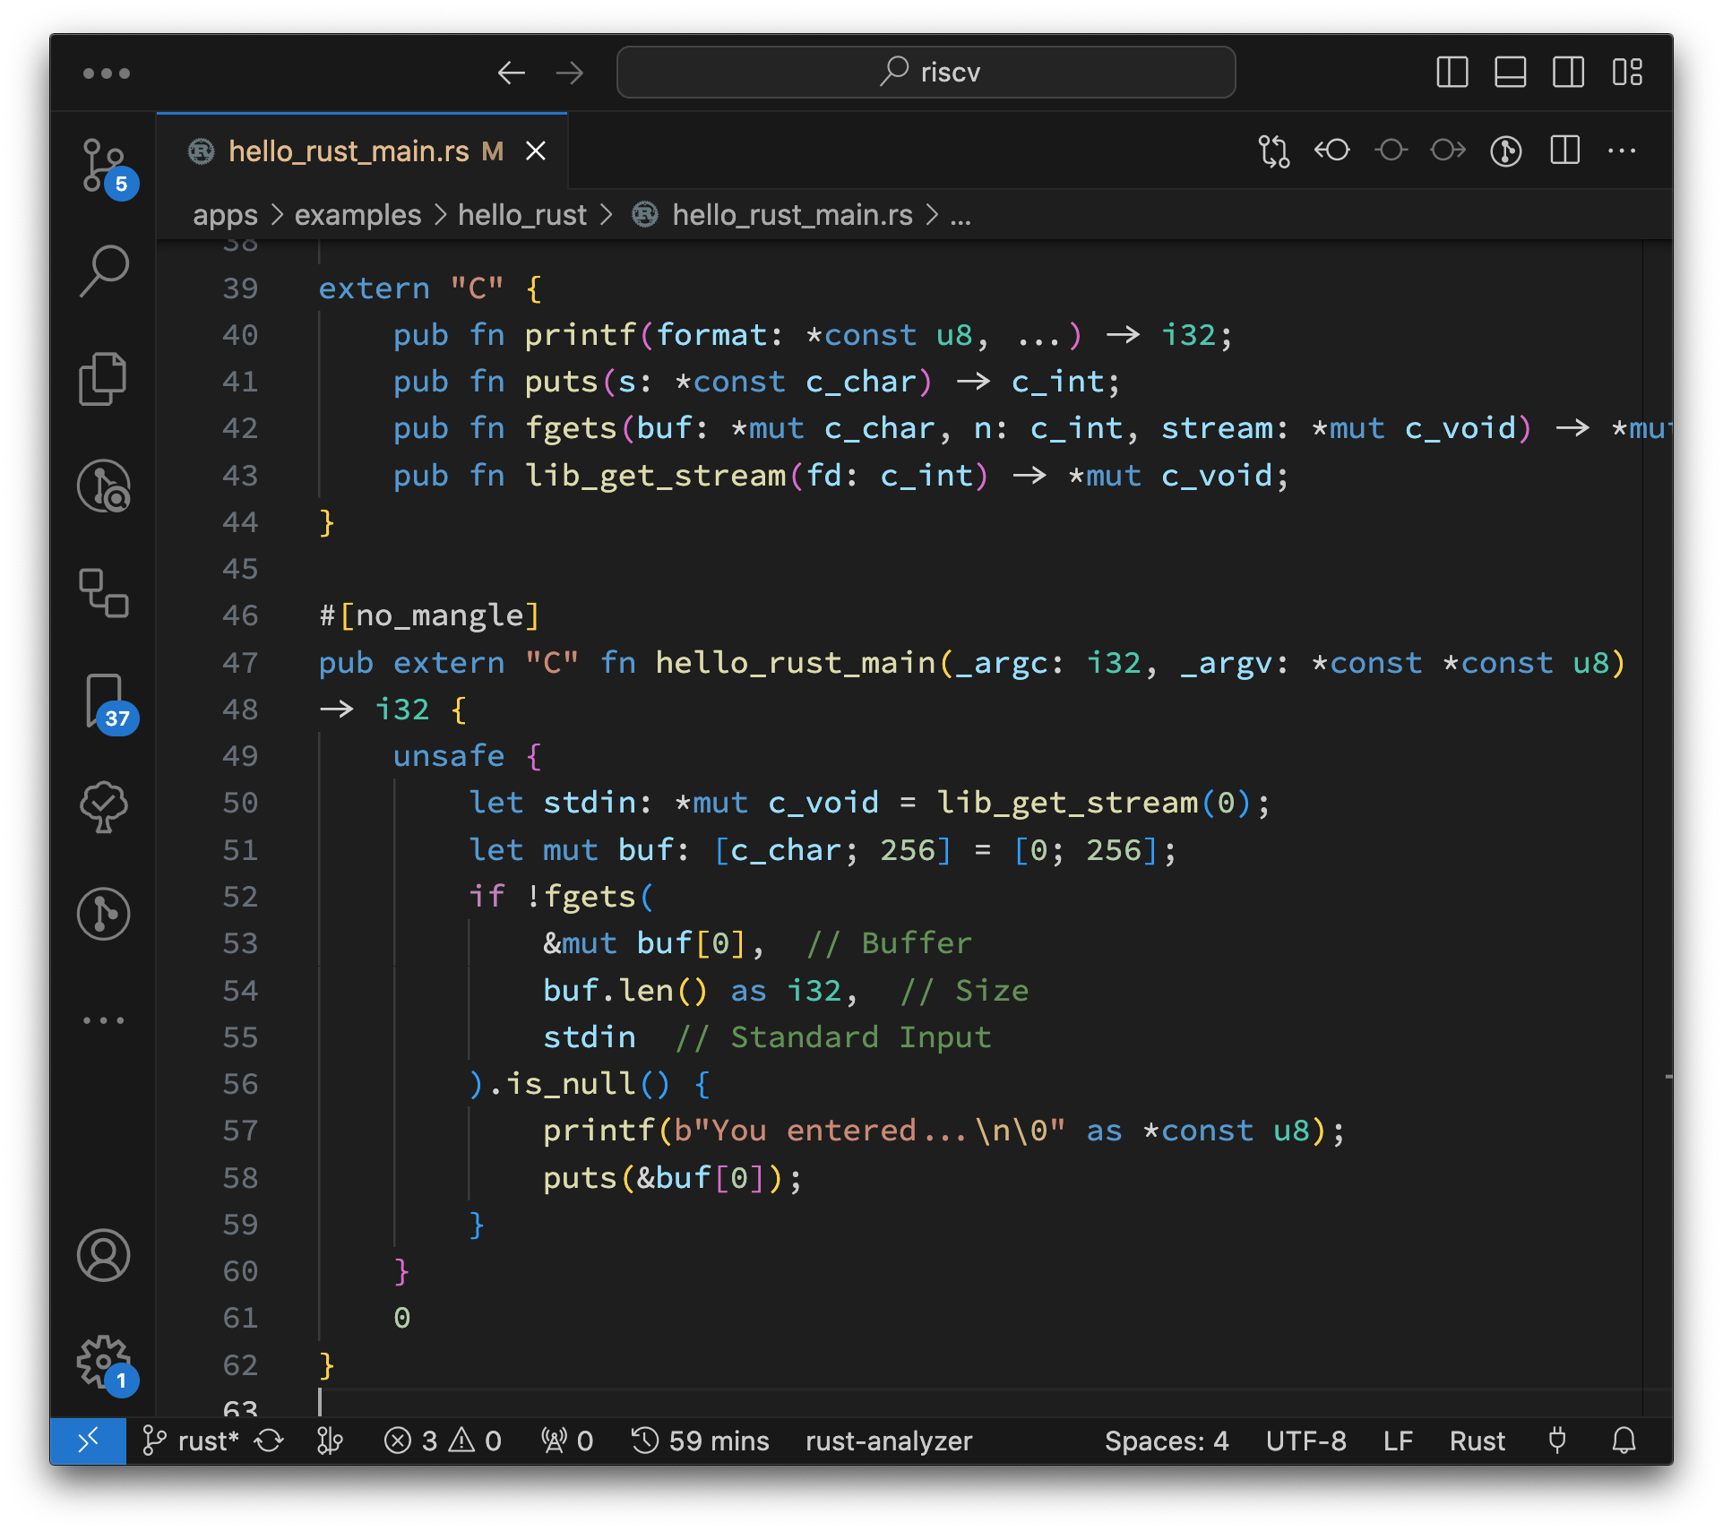Click the unsafe keyword on line 49
Image resolution: width=1723 pixels, height=1531 pixels.
[x=449, y=756]
